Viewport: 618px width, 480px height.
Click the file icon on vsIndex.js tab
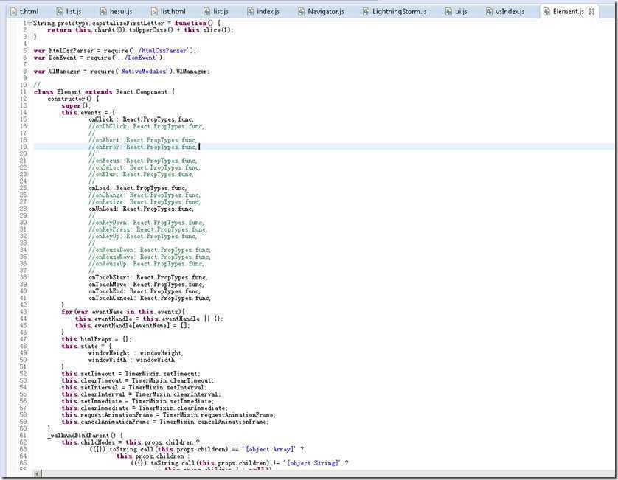tap(487, 12)
